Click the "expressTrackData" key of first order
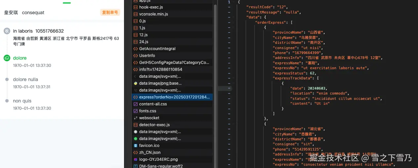The width and height of the screenshot is (418, 168). (293, 78)
